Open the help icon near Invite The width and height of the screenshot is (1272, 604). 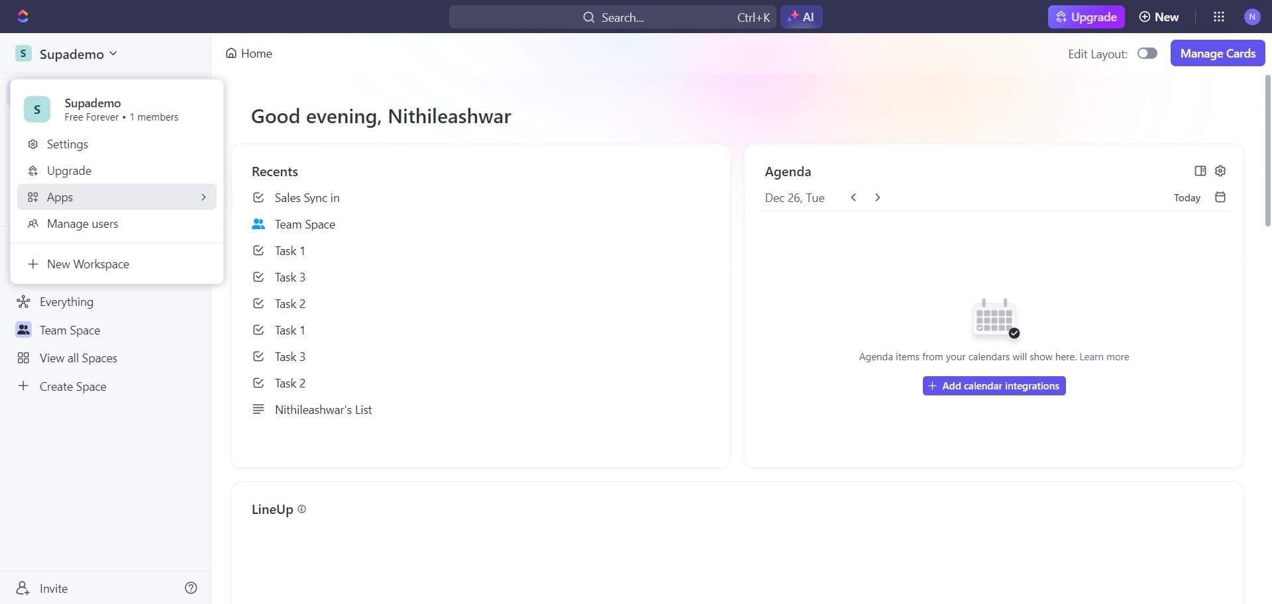click(191, 587)
